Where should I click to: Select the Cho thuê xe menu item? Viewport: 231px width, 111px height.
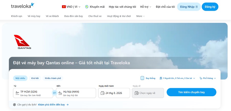coord(95,16)
